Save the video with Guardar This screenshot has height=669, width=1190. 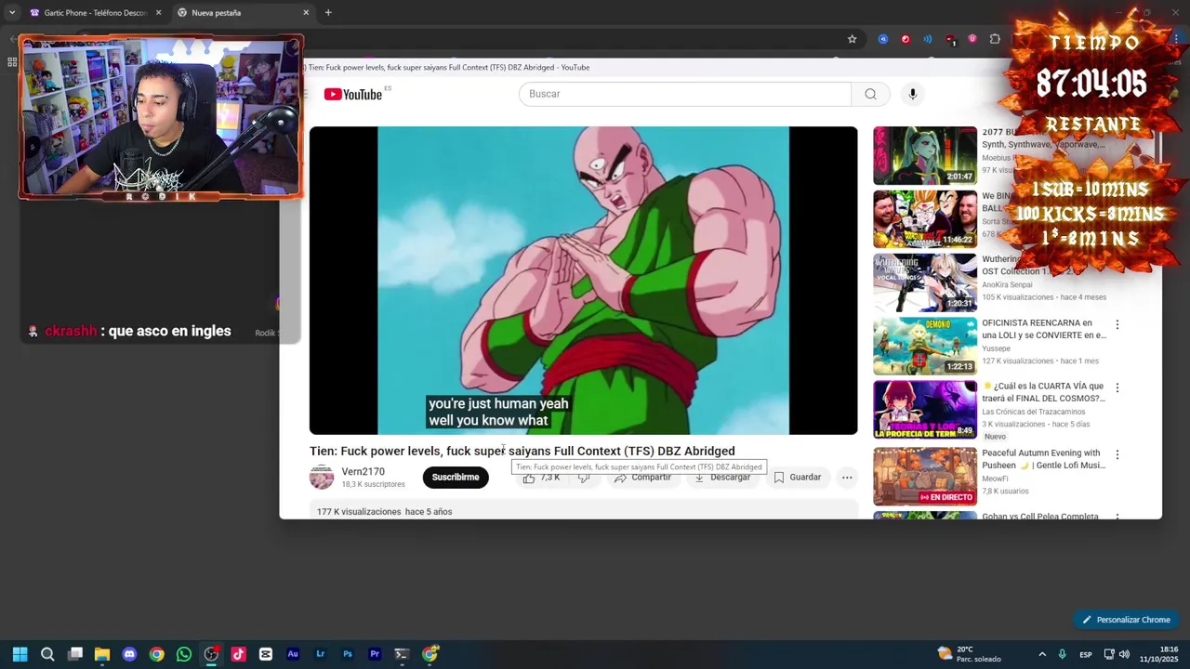point(798,478)
